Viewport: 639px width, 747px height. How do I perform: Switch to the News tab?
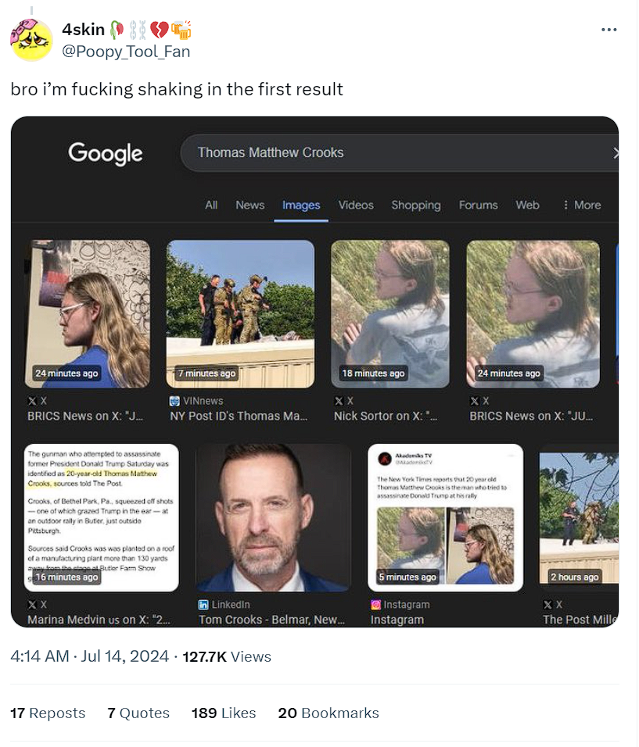tap(249, 205)
